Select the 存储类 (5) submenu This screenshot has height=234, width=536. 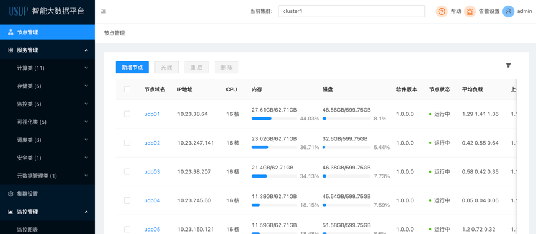[x=48, y=86]
